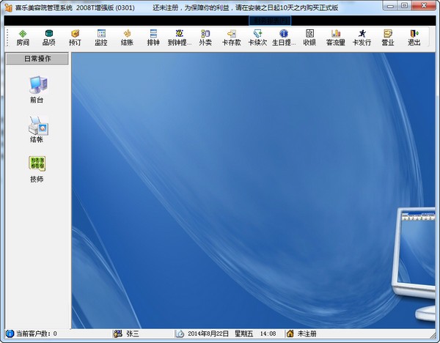Open the 房间 (Rooms) toolbar icon

tap(23, 37)
